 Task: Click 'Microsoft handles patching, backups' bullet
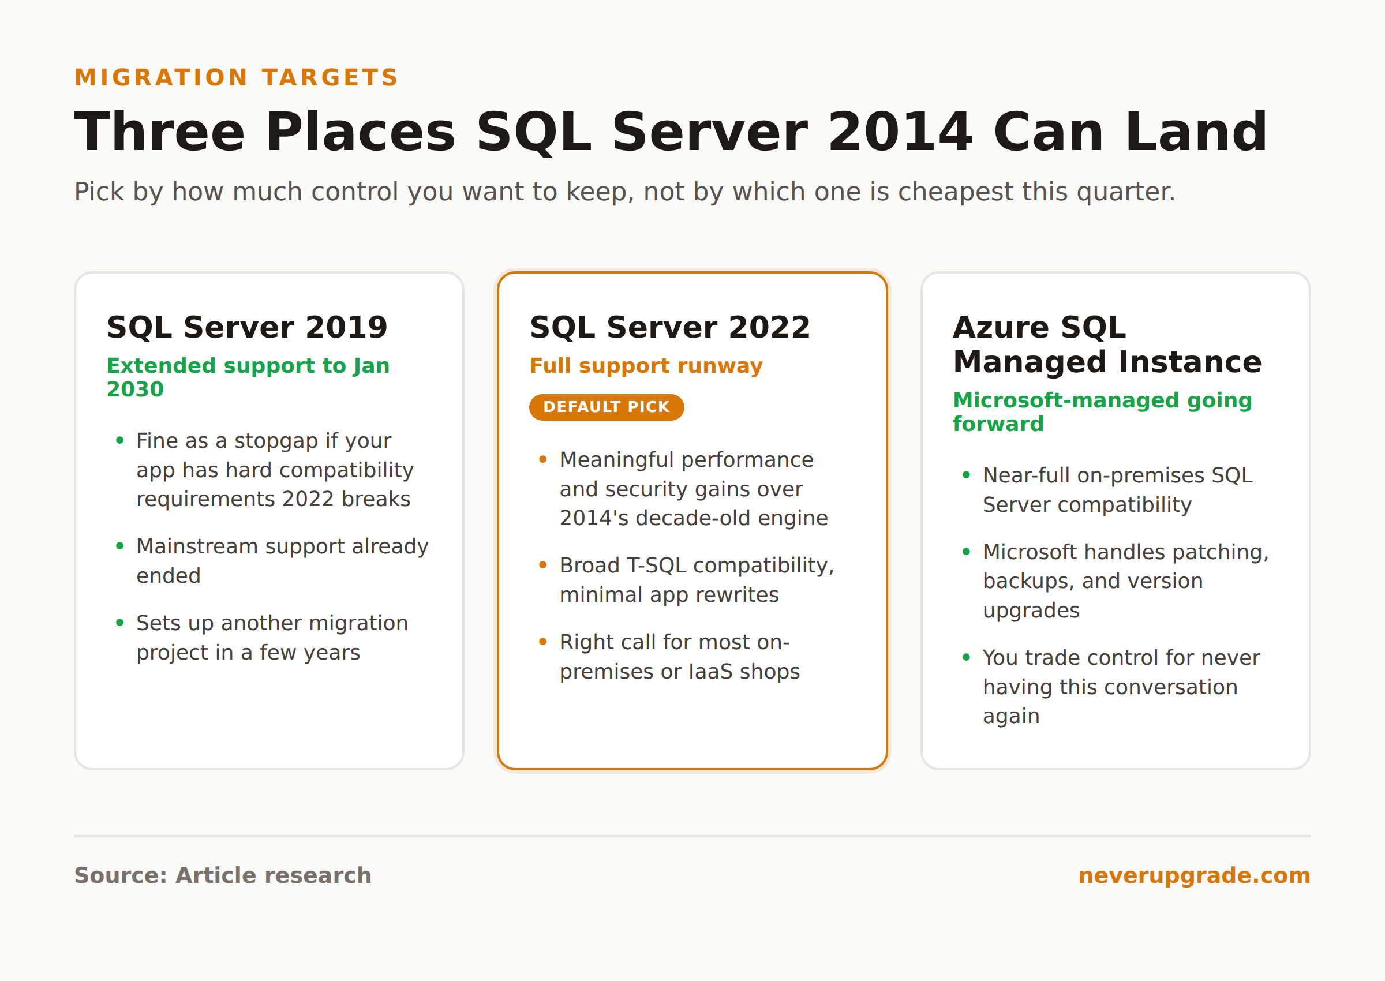pyautogui.click(x=1125, y=581)
